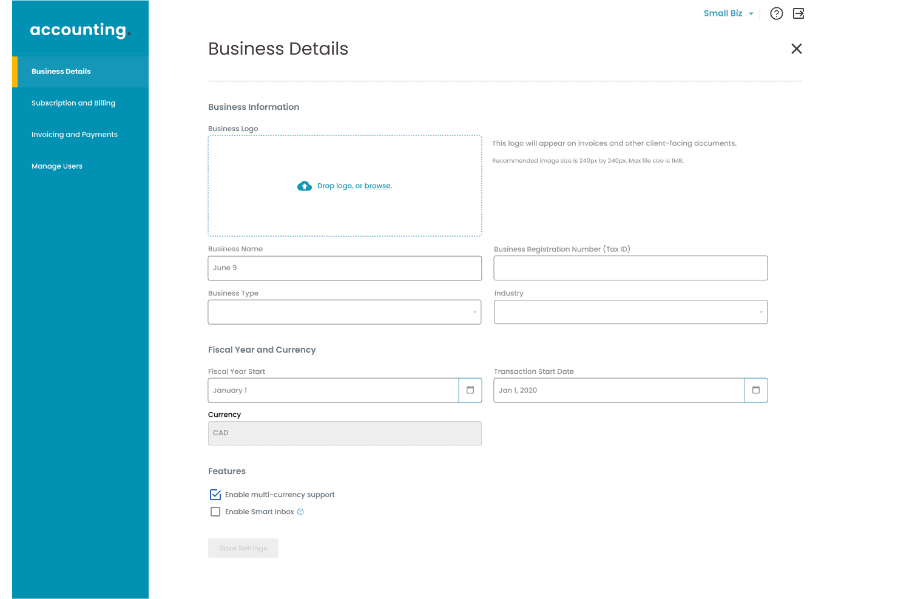Click the Business Registration Number field
Viewport: 898px width, 599px height.
click(x=630, y=268)
